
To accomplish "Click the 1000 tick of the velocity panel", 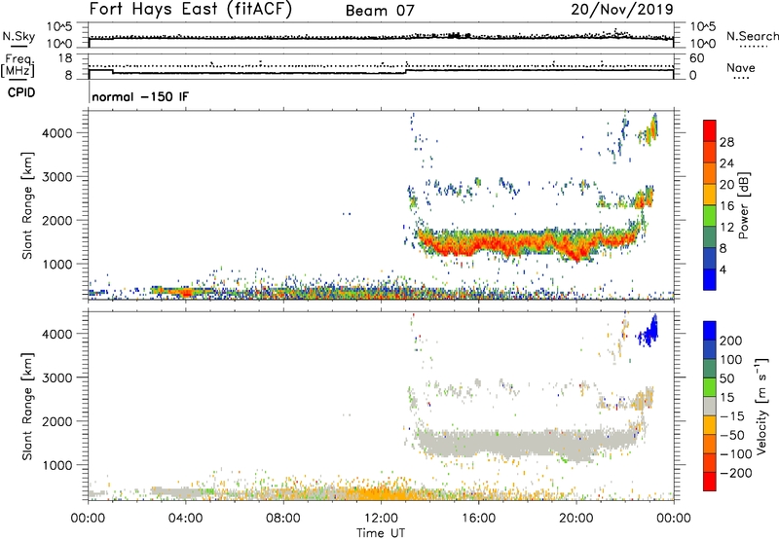I will (x=57, y=465).
